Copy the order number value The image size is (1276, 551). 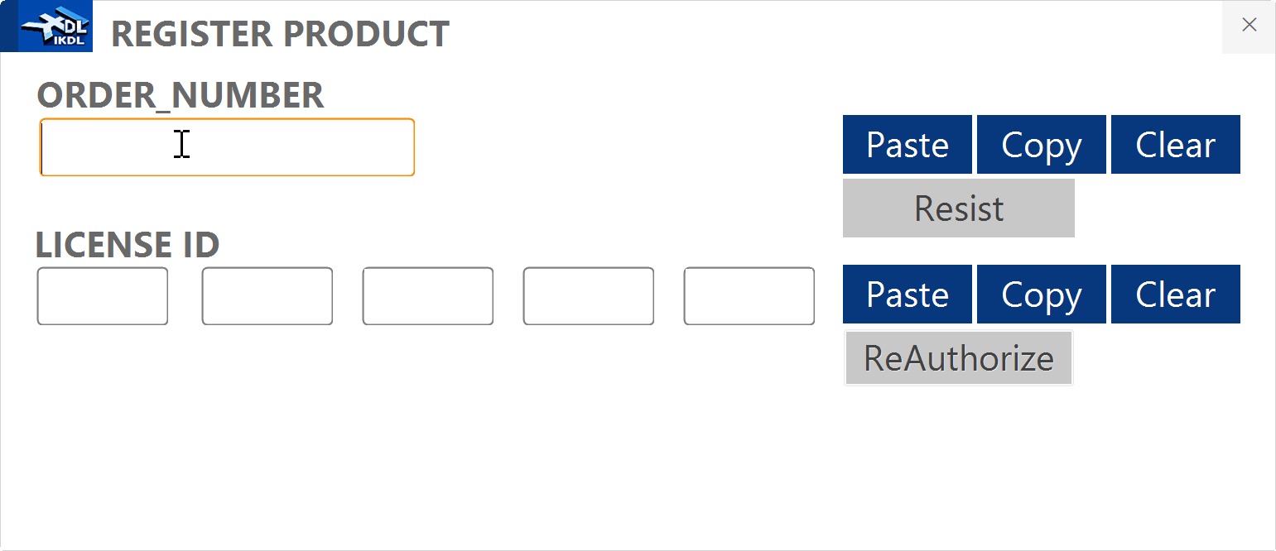1041,145
